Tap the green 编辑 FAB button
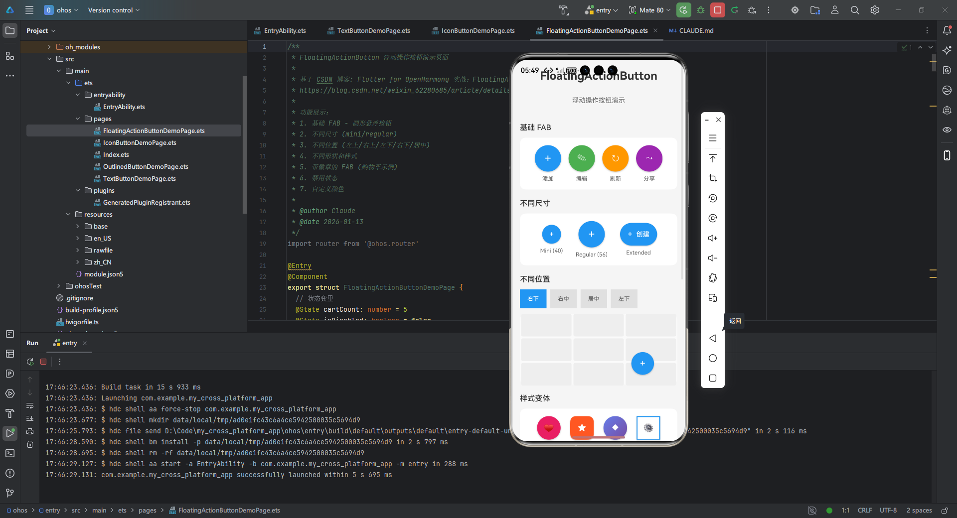This screenshot has width=957, height=518. coord(582,158)
